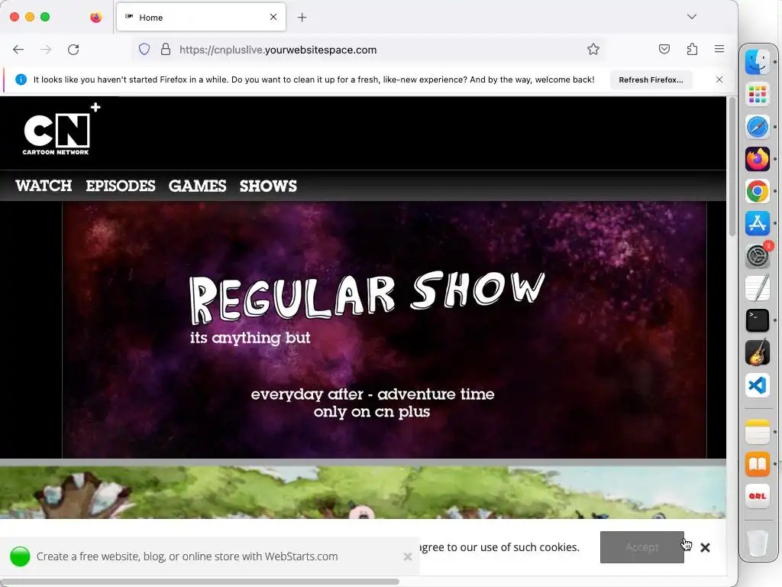Click the forward navigation arrow
This screenshot has height=587, width=782.
[46, 50]
